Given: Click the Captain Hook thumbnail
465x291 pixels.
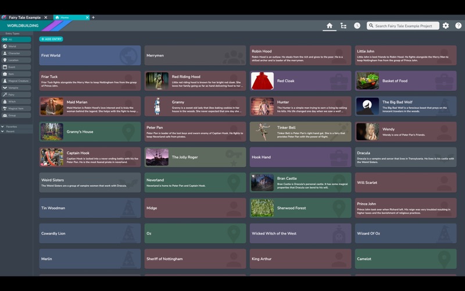Looking at the screenshot, I should [52, 157].
